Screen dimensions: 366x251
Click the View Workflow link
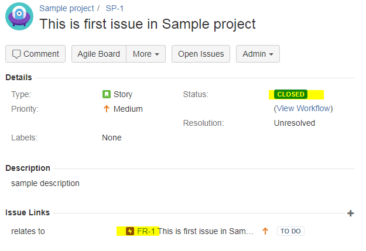click(x=303, y=108)
